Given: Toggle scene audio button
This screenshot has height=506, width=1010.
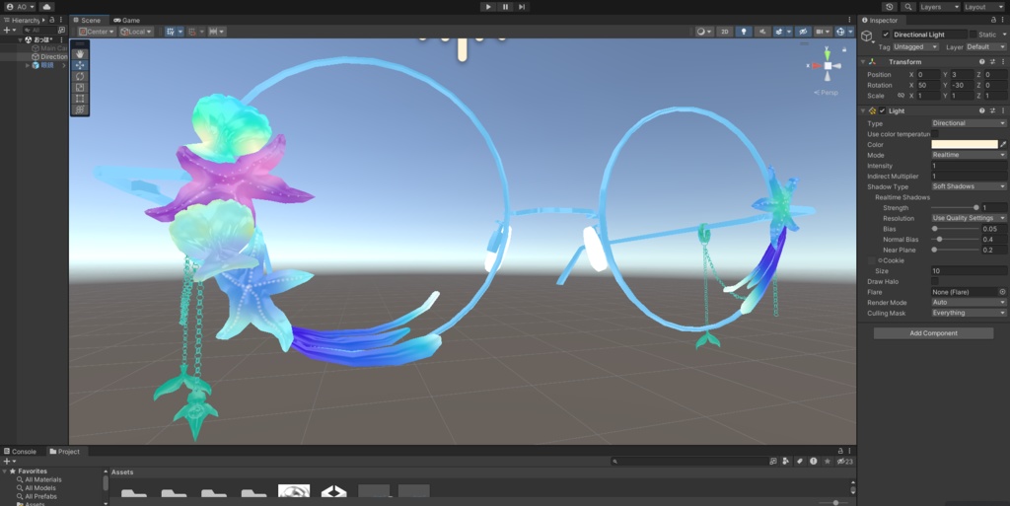Looking at the screenshot, I should coord(762,32).
